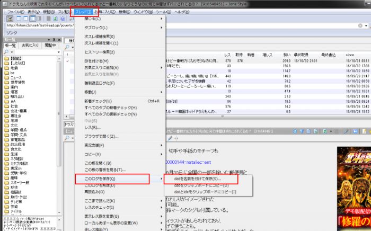Toggle the highlighted third pane-layout toolbar button
The image size is (371, 231).
[32, 19]
